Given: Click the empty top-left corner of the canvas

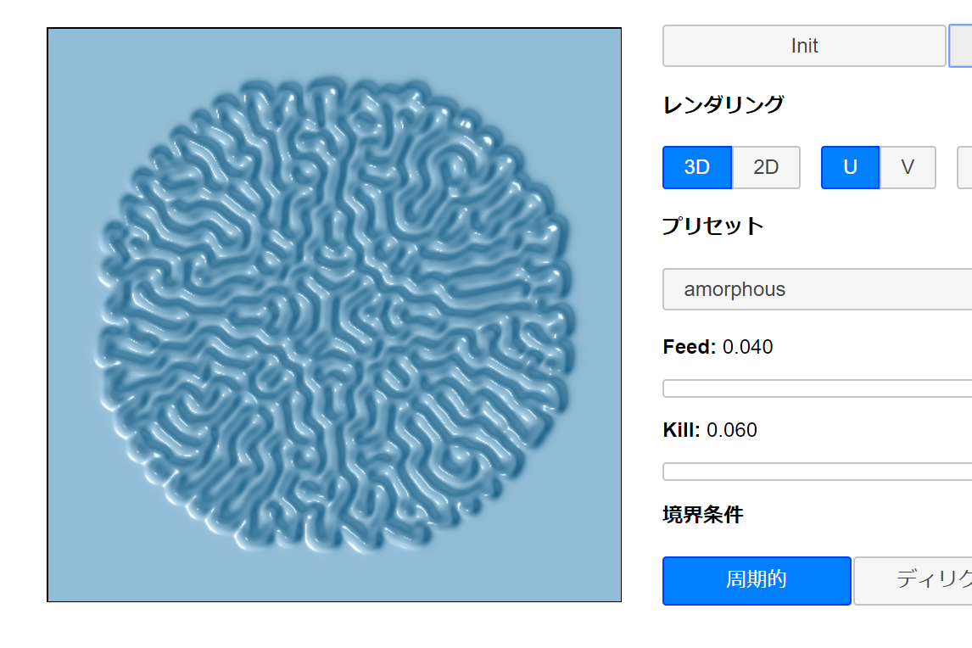Looking at the screenshot, I should coord(68,49).
